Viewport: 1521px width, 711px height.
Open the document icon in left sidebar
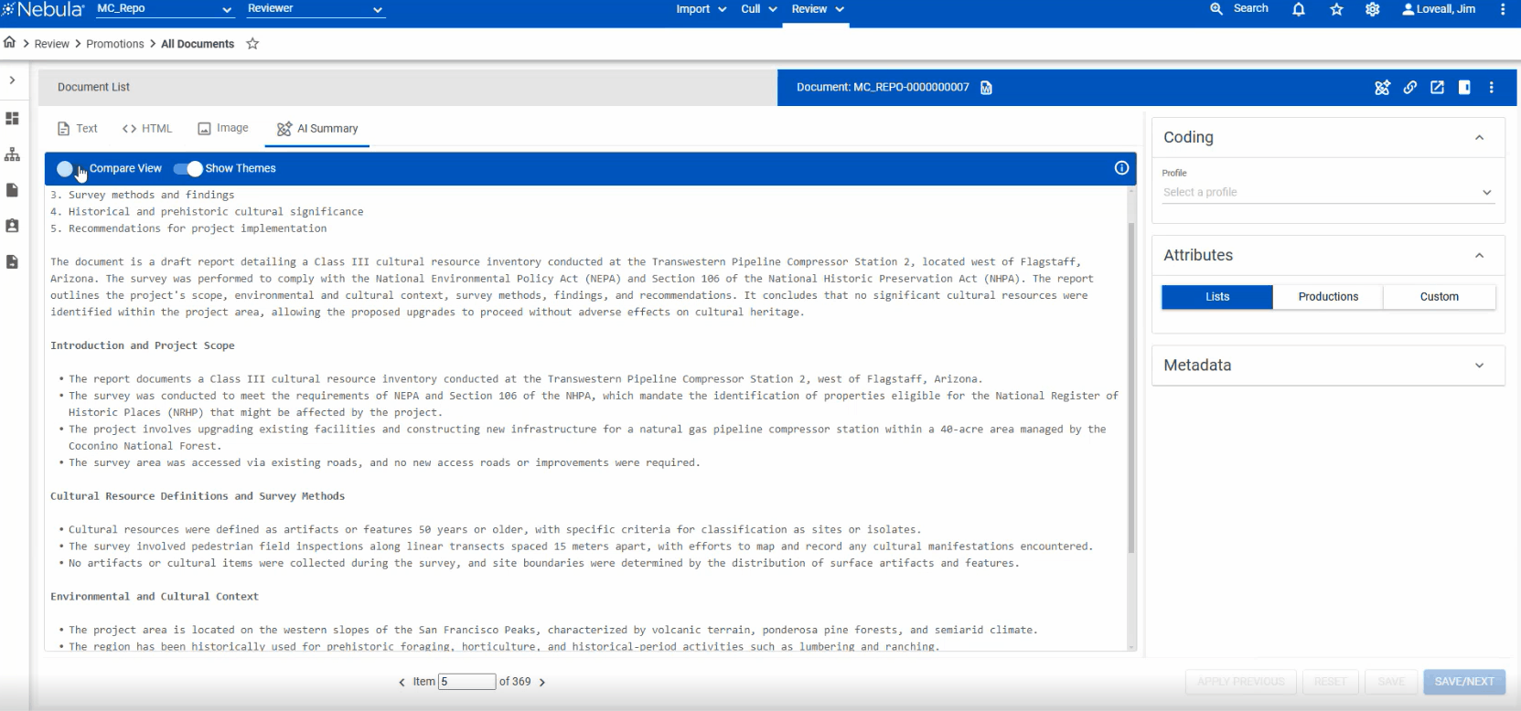[x=12, y=190]
